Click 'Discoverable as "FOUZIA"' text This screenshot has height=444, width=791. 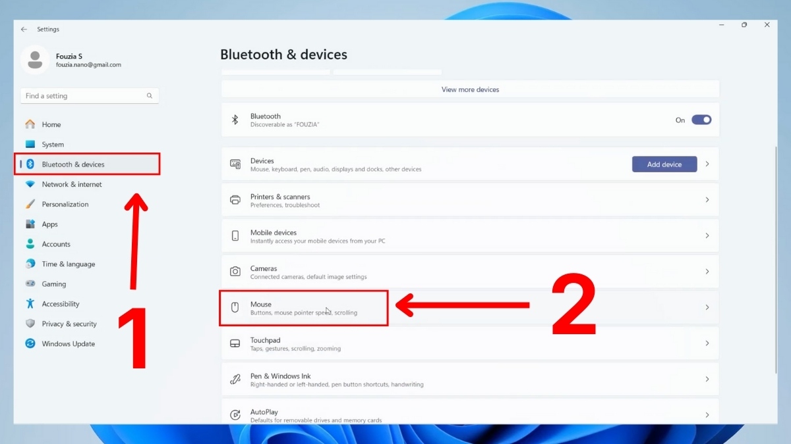285,124
